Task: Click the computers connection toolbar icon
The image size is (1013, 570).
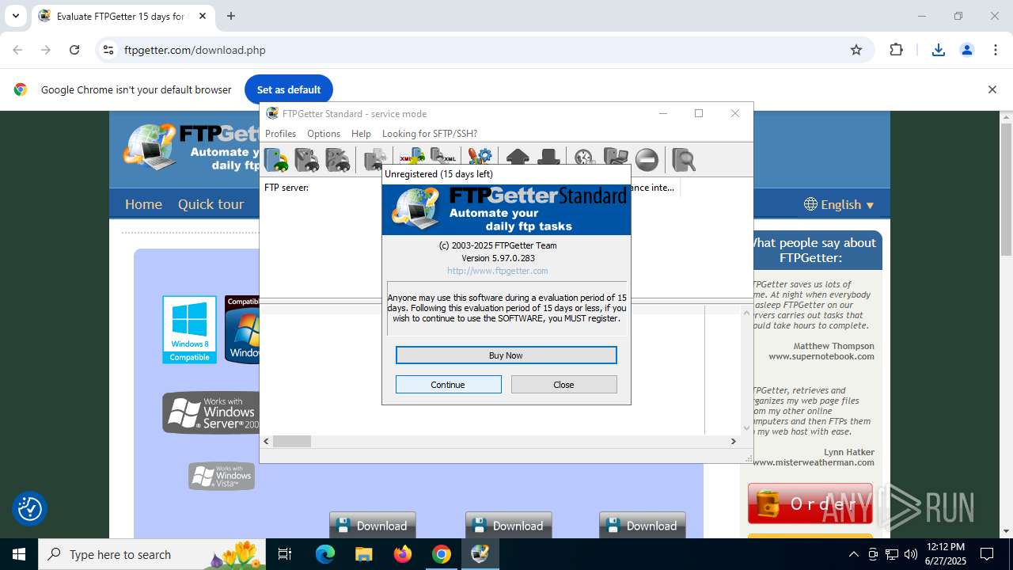Action: [616, 159]
